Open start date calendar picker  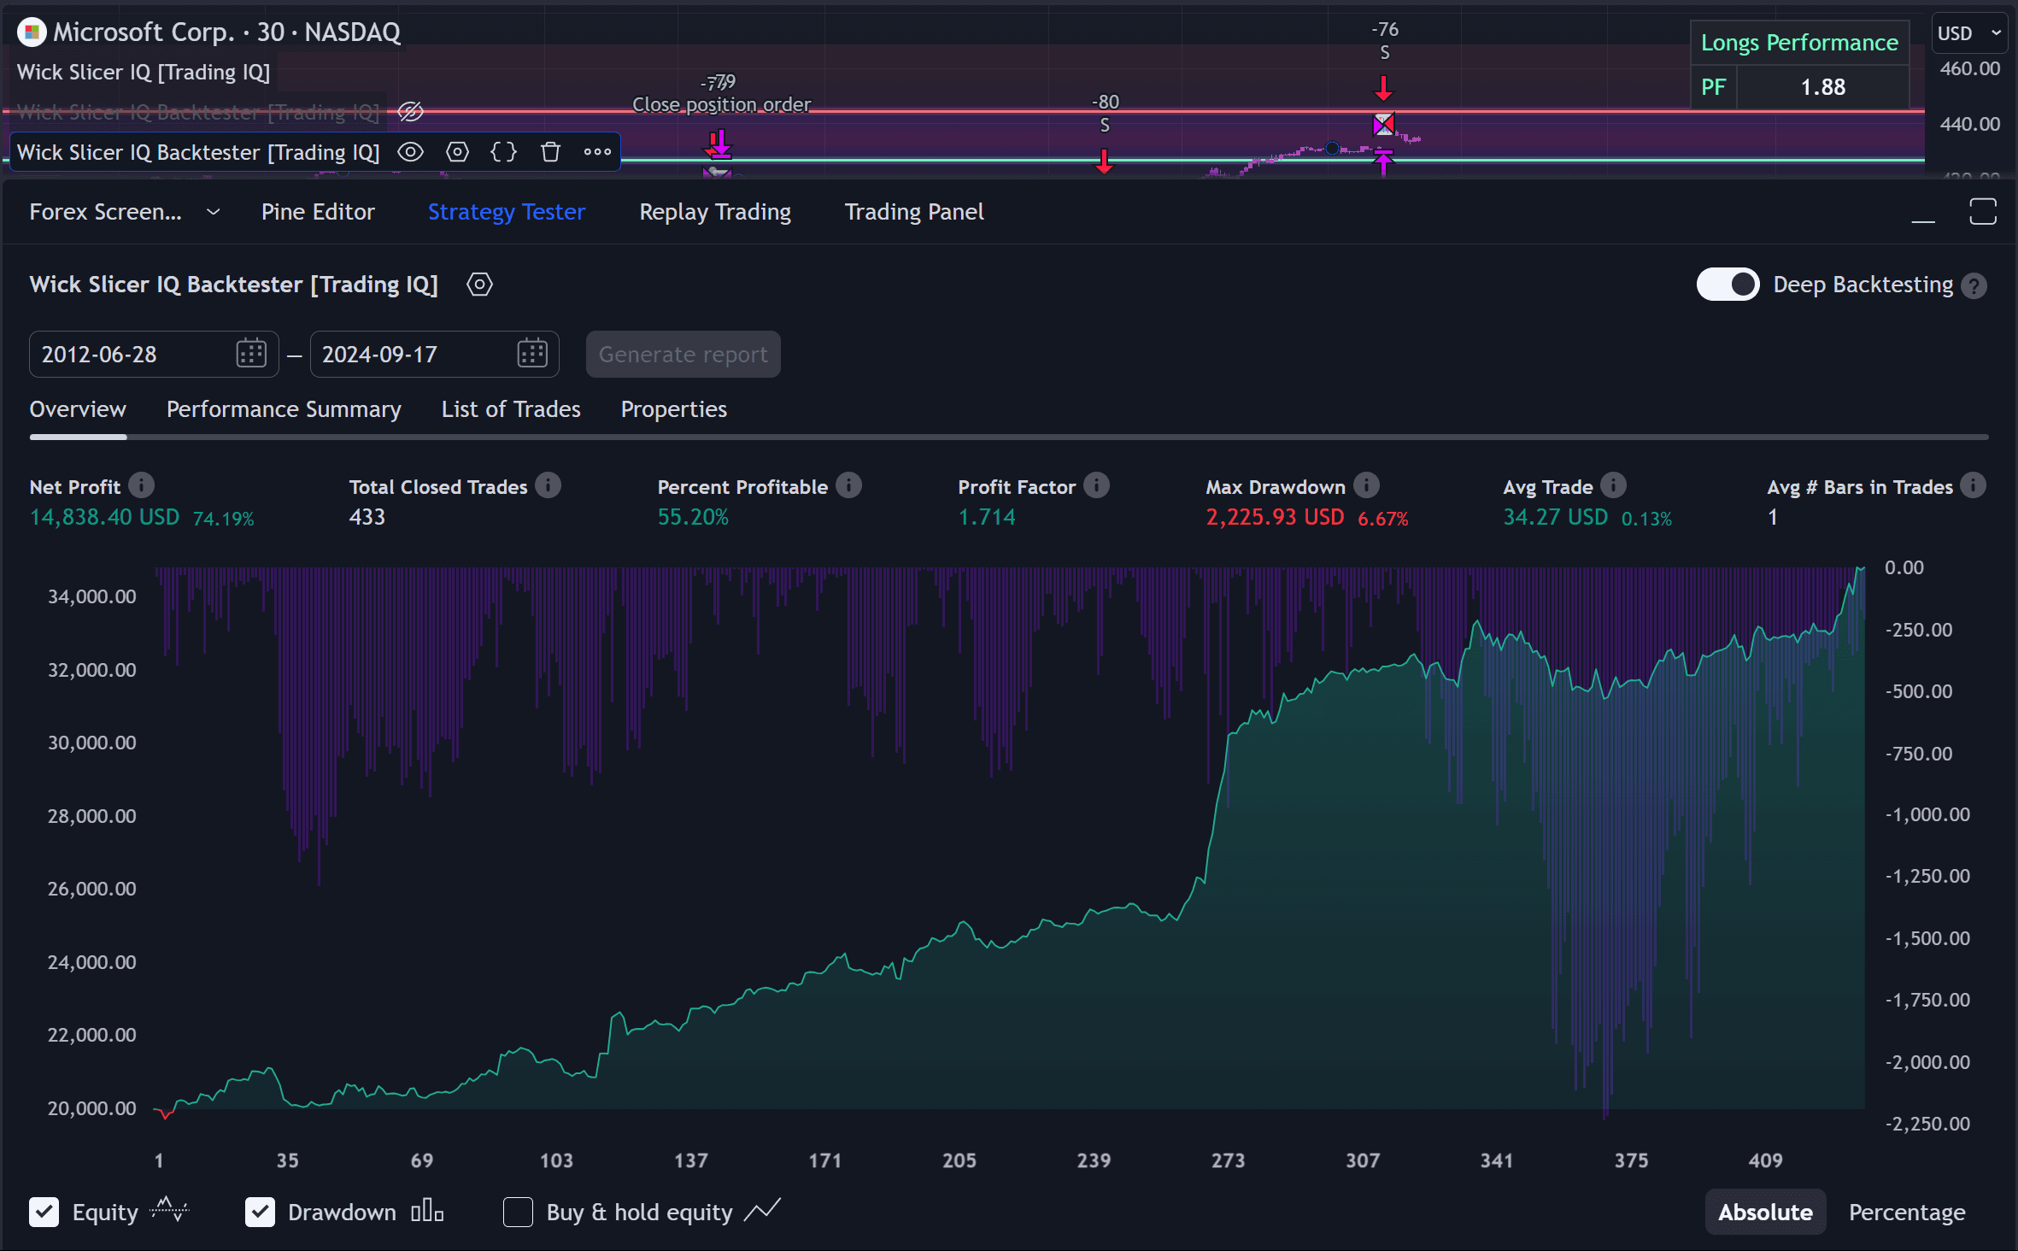pos(251,354)
